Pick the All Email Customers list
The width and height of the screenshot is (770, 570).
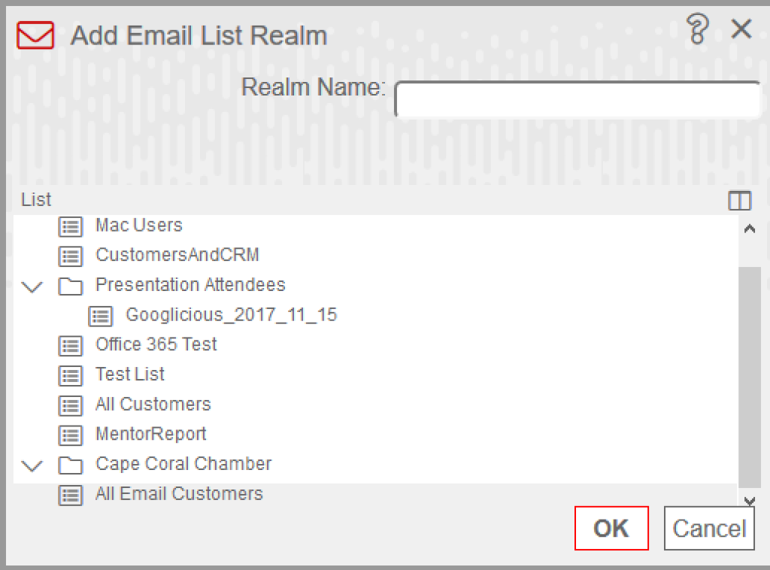(x=179, y=493)
